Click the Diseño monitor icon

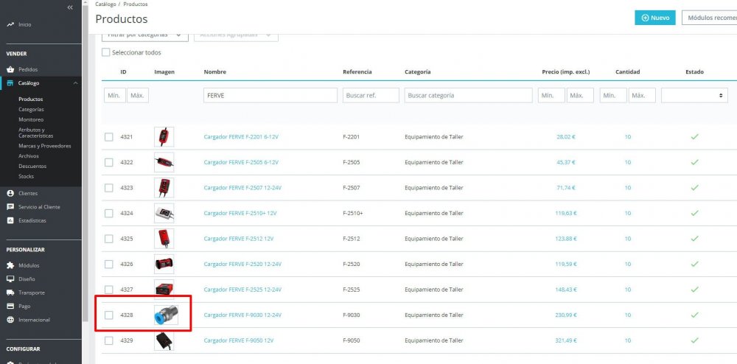pyautogui.click(x=10, y=279)
